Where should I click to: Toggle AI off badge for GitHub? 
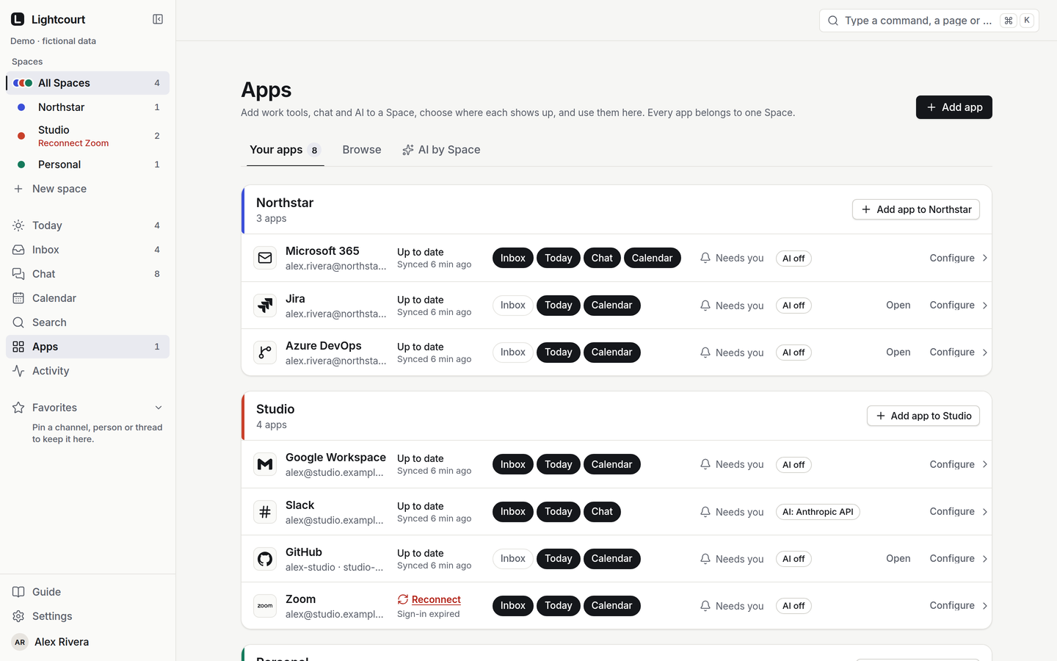click(793, 559)
